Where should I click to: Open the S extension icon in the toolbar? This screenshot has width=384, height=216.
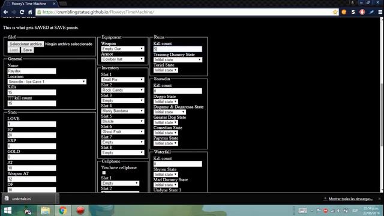pos(353,12)
